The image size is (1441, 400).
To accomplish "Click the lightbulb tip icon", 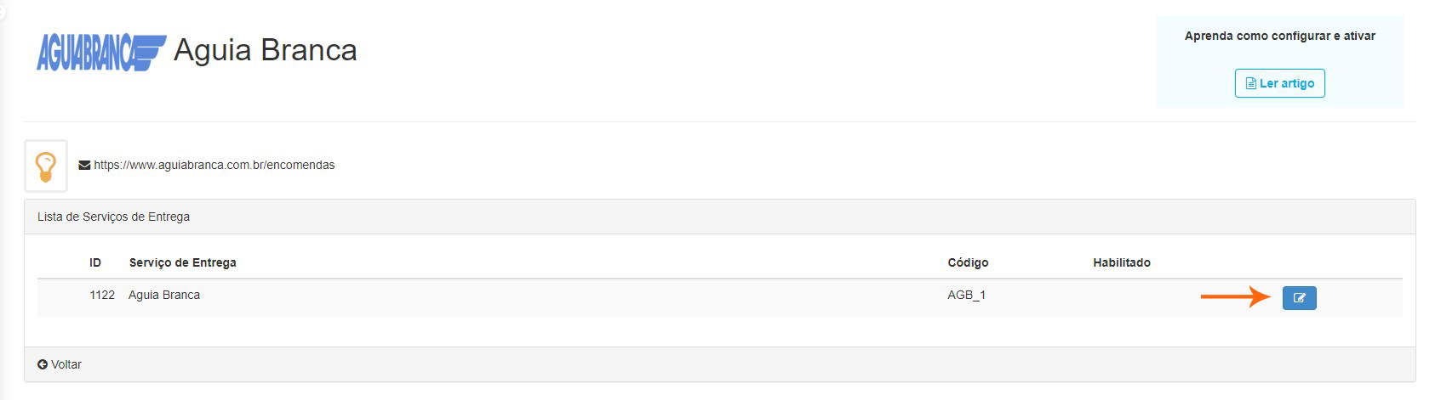I will pyautogui.click(x=46, y=166).
